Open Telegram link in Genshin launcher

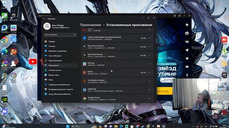187,50
